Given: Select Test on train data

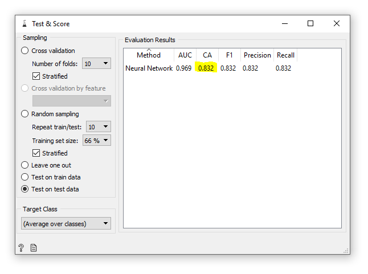Looking at the screenshot, I should coord(25,177).
